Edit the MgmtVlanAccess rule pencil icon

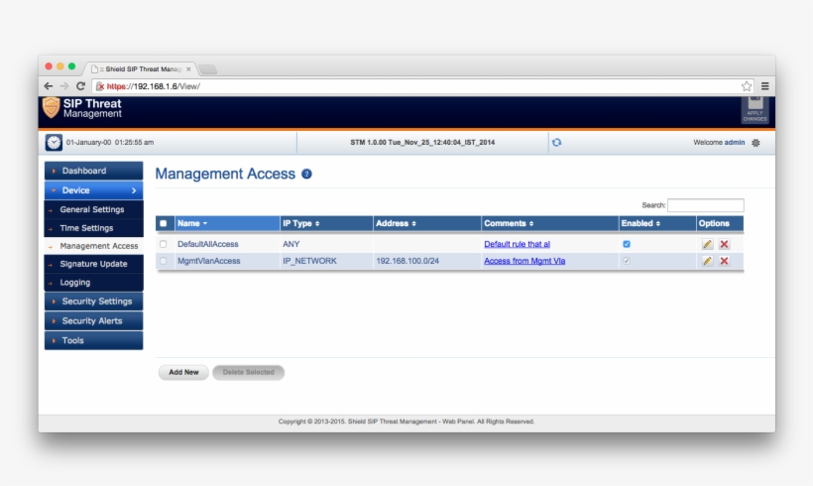point(707,261)
